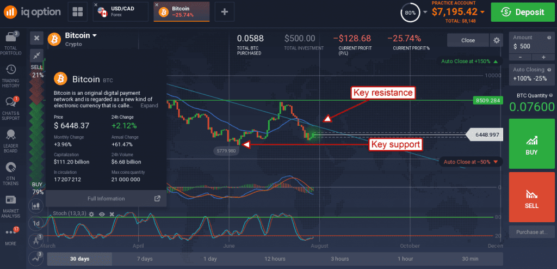The height and width of the screenshot is (269, 557).
Task: Click the Auto Closing help question mark
Action: 549,69
